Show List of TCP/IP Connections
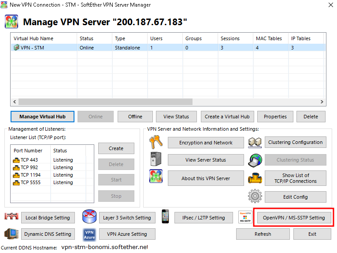Viewport: 337px width, 253px height. pos(295,178)
